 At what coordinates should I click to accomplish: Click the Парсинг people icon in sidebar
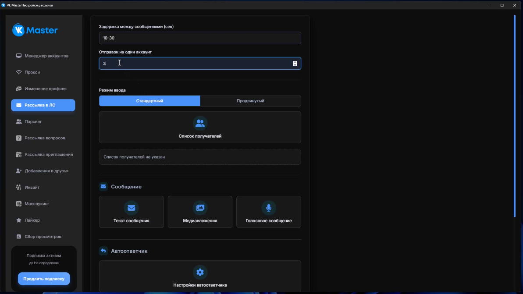(19, 121)
